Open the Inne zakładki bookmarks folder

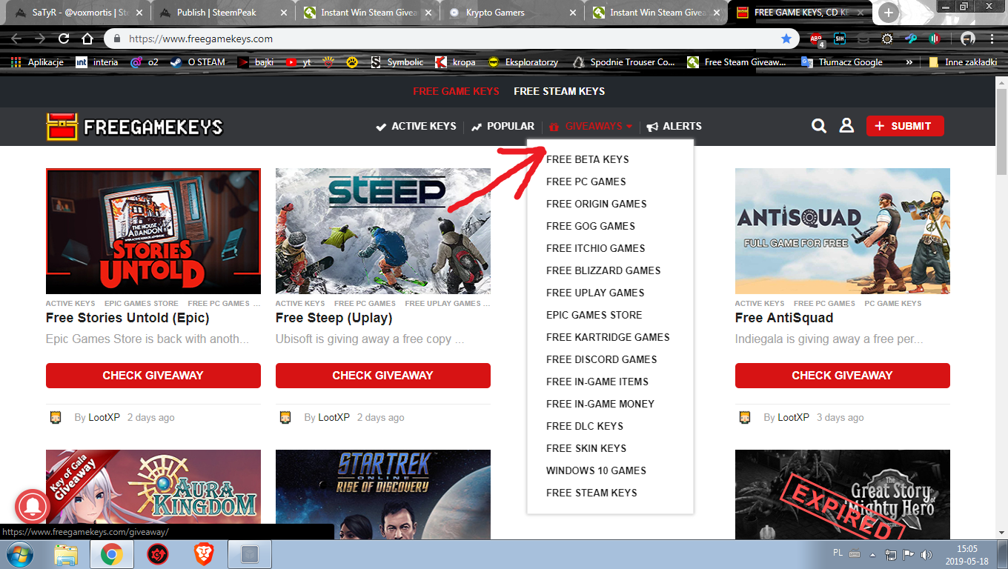[x=963, y=62]
